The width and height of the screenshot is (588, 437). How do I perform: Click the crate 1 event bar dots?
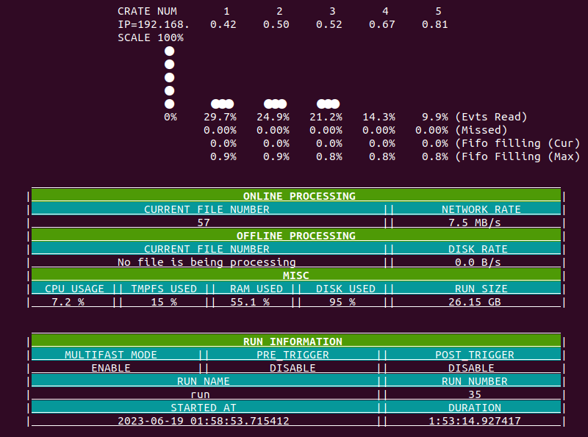[222, 104]
